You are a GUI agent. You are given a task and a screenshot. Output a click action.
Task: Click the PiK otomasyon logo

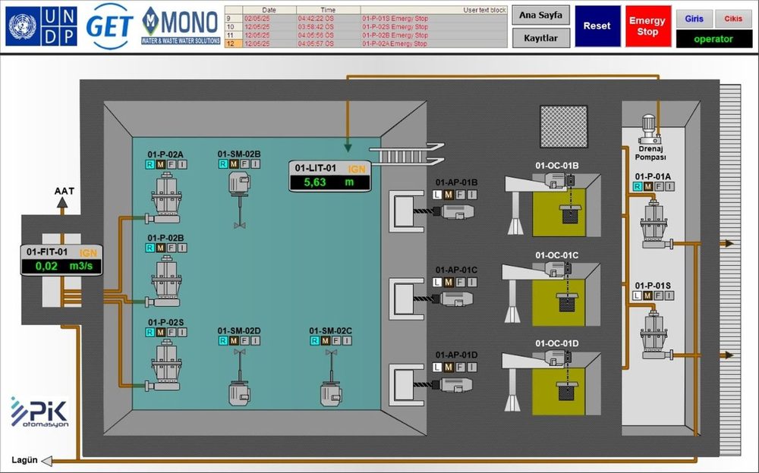(39, 412)
